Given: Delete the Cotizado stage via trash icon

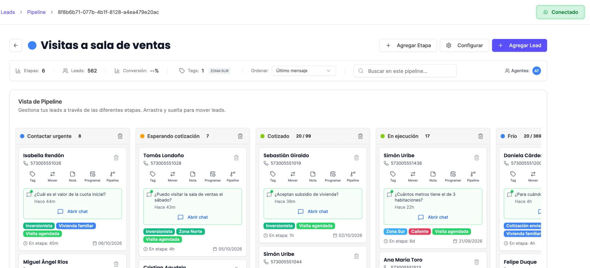Looking at the screenshot, I should pos(360,136).
